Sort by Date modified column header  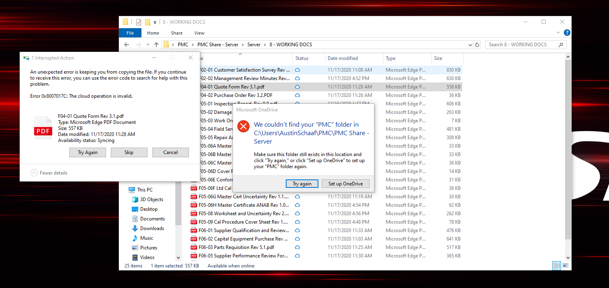(353, 58)
